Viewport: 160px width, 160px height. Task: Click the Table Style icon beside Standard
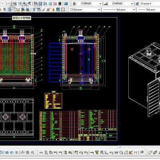pyautogui.click(x=137, y=4)
